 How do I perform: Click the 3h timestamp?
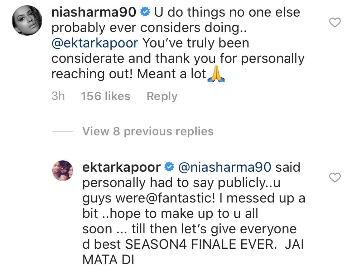[58, 96]
